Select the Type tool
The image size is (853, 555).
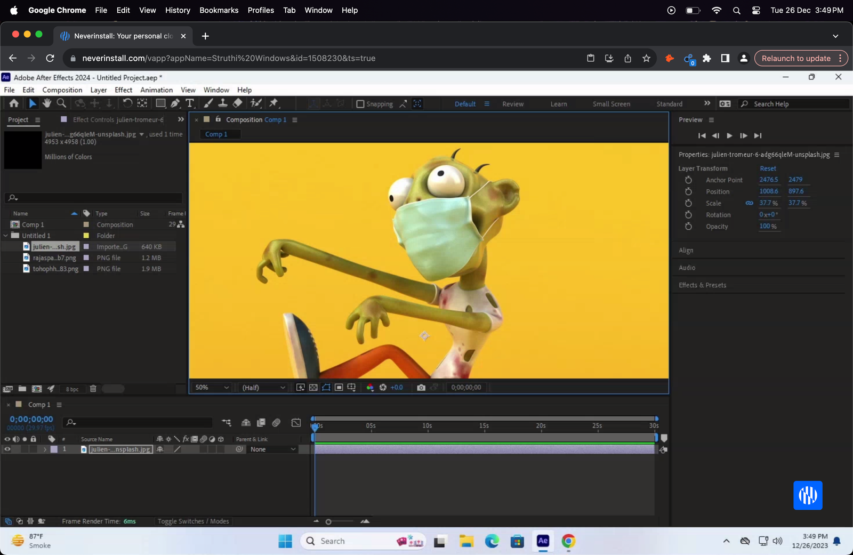(x=190, y=103)
